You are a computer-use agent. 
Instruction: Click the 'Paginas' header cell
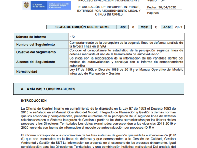(x=164, y=13)
